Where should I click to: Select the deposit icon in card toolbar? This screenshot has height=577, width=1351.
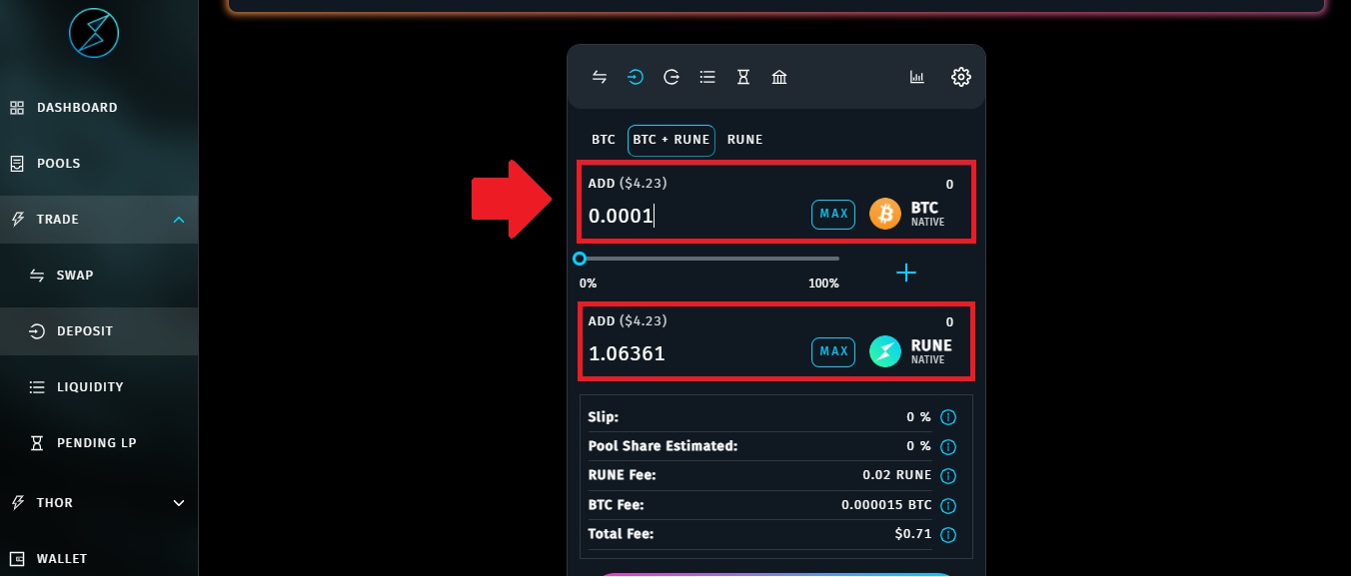tap(636, 77)
